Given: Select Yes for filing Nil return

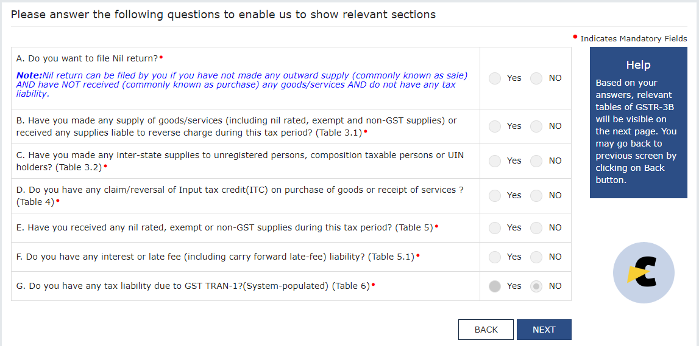Looking at the screenshot, I should click(495, 78).
